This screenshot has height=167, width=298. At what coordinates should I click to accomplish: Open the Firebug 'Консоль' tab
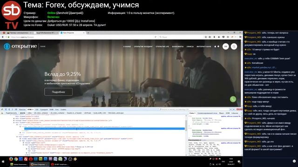pos(22,109)
